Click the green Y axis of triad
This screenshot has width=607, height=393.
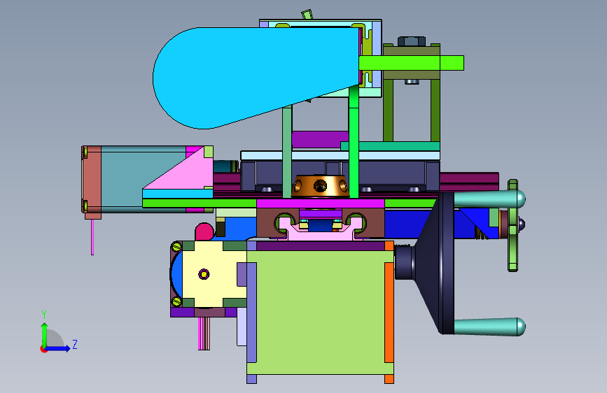(45, 335)
